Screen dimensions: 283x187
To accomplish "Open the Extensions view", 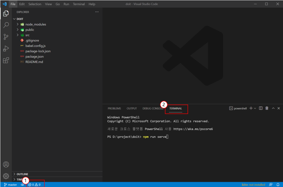I will click(6, 60).
